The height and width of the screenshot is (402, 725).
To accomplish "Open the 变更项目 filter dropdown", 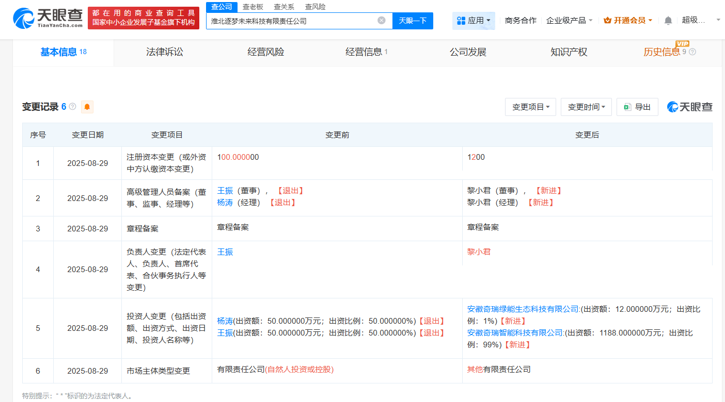I will coord(530,107).
